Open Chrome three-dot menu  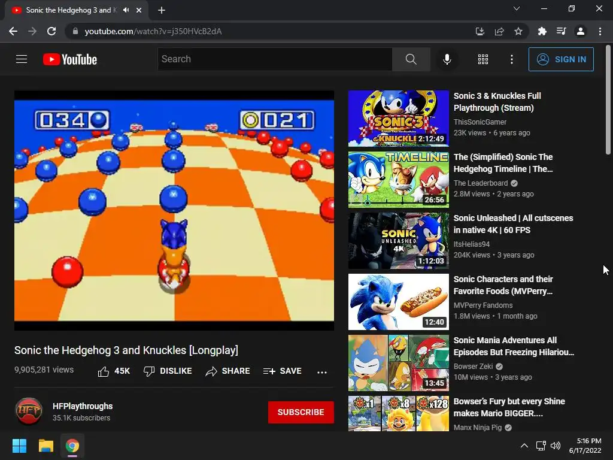coord(600,31)
